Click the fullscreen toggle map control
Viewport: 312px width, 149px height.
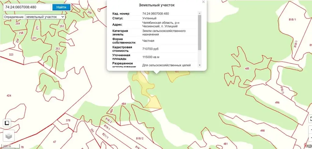click(x=310, y=119)
